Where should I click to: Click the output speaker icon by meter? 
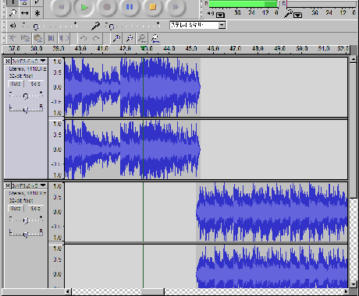tap(211, 13)
